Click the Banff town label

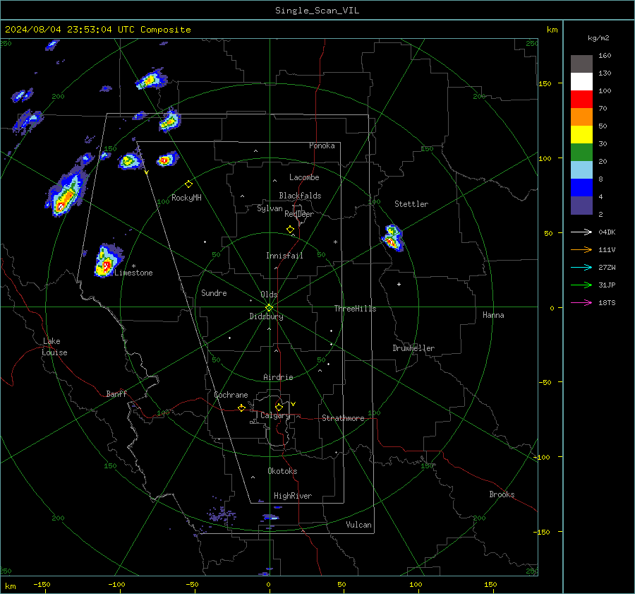tap(116, 393)
